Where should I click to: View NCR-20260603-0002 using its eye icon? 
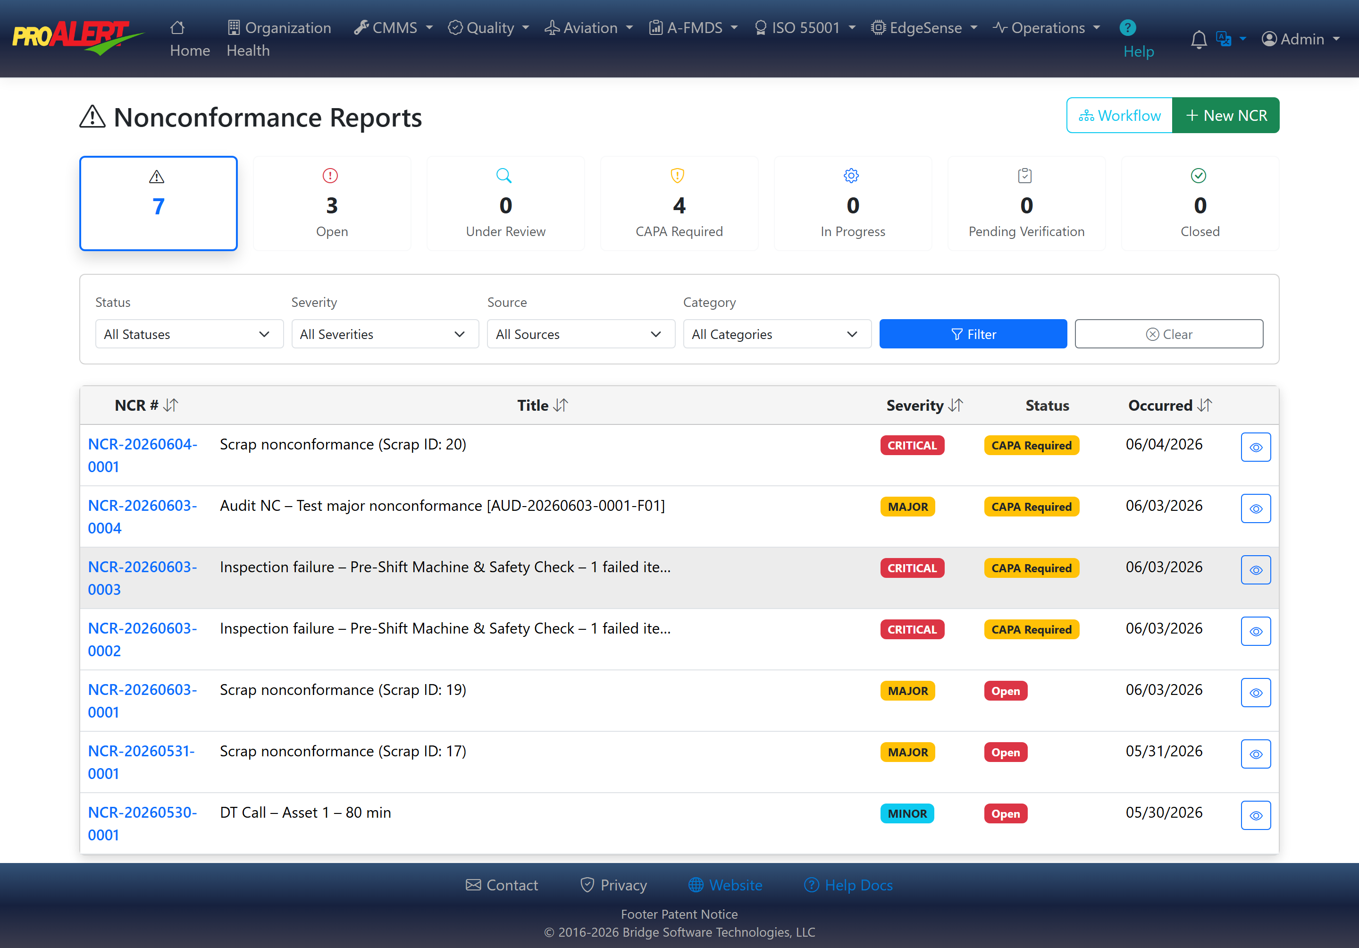(x=1255, y=631)
